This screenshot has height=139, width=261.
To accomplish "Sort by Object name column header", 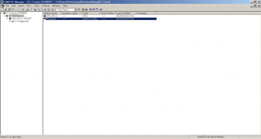I will click(x=52, y=13).
